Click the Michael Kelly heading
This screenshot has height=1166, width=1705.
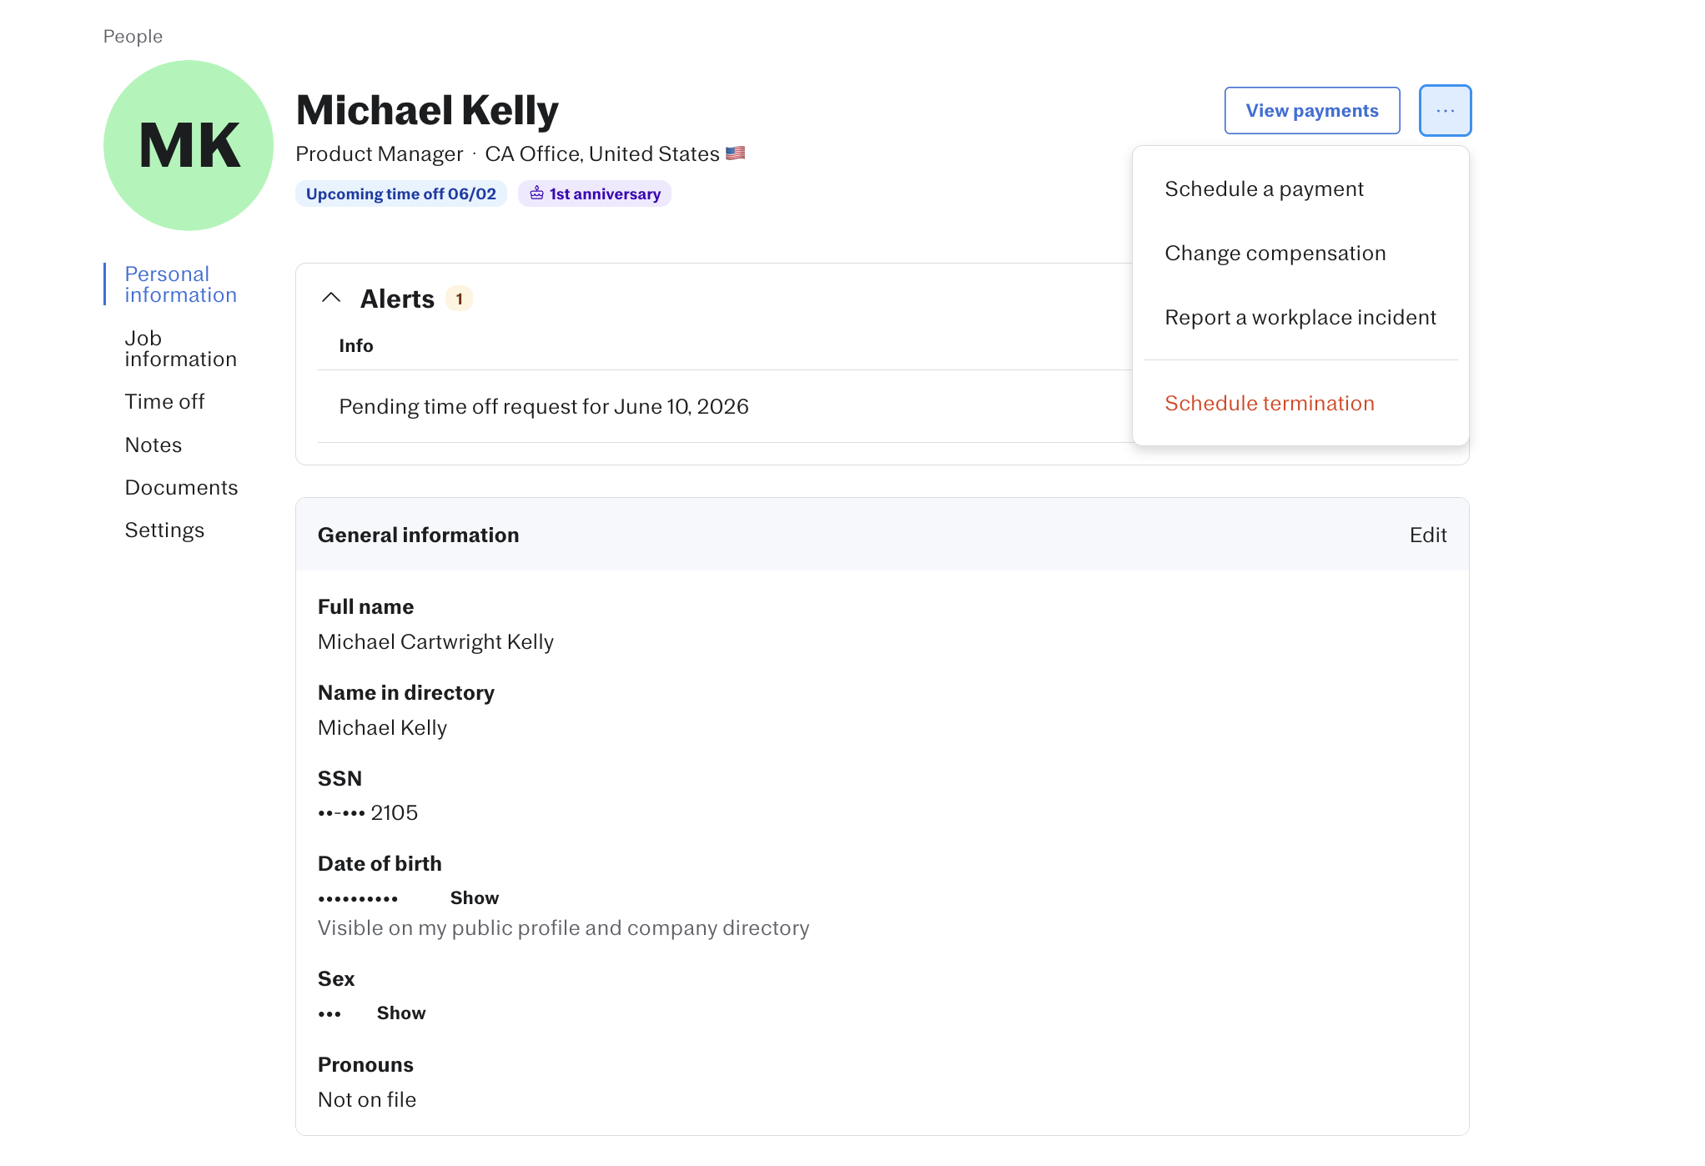pos(427,110)
